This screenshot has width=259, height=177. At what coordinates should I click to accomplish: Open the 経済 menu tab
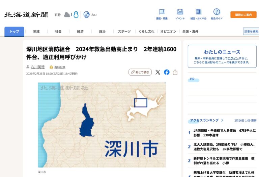[x=80, y=32]
